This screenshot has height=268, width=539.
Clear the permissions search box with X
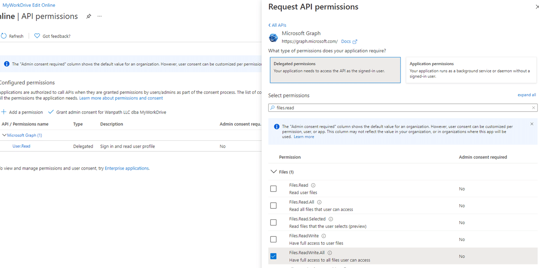(x=533, y=108)
